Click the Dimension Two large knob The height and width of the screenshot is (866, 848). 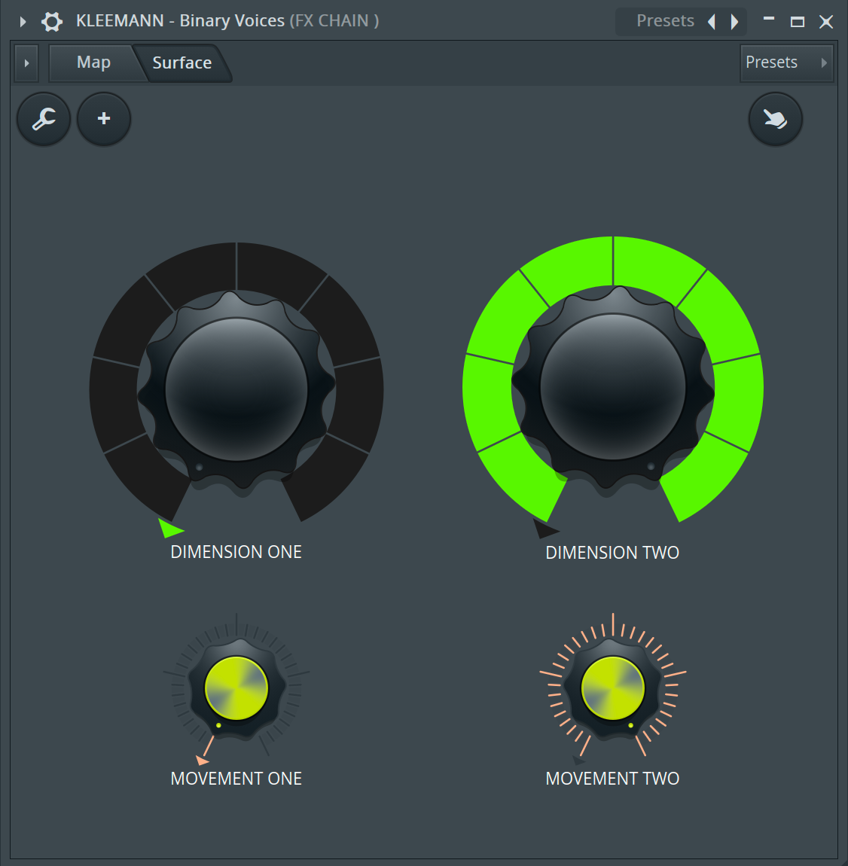(612, 386)
